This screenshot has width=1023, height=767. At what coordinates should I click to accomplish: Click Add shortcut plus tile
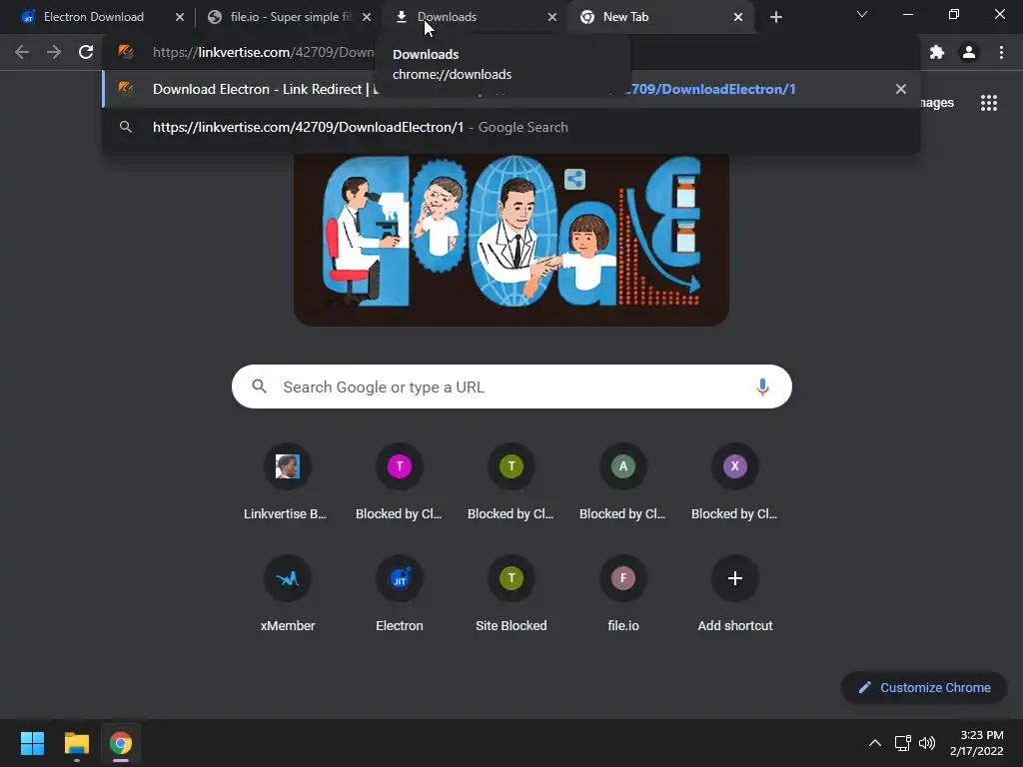[734, 595]
